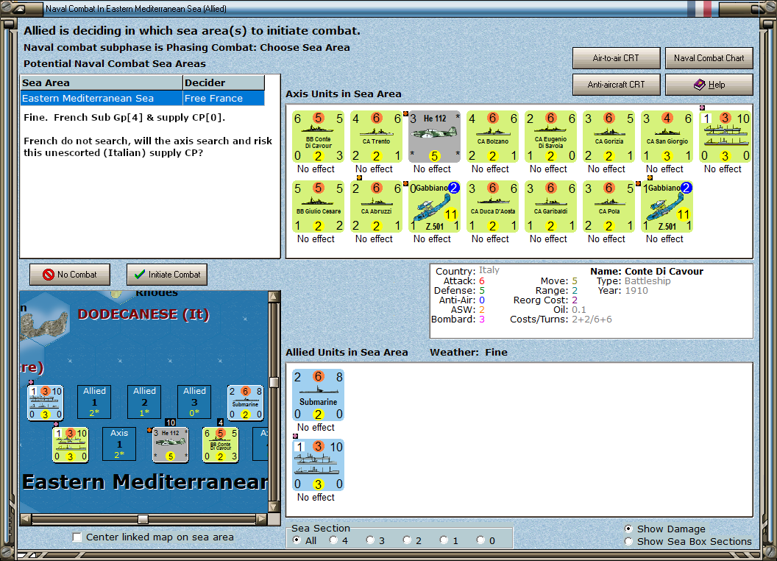Select the CA Gorizia cruiser counter
This screenshot has width=777, height=561.
pos(609,137)
